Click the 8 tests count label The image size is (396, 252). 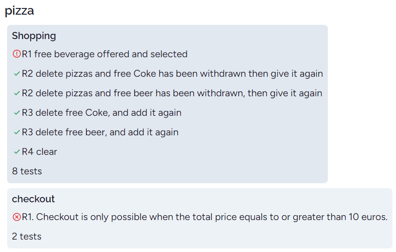point(27,171)
